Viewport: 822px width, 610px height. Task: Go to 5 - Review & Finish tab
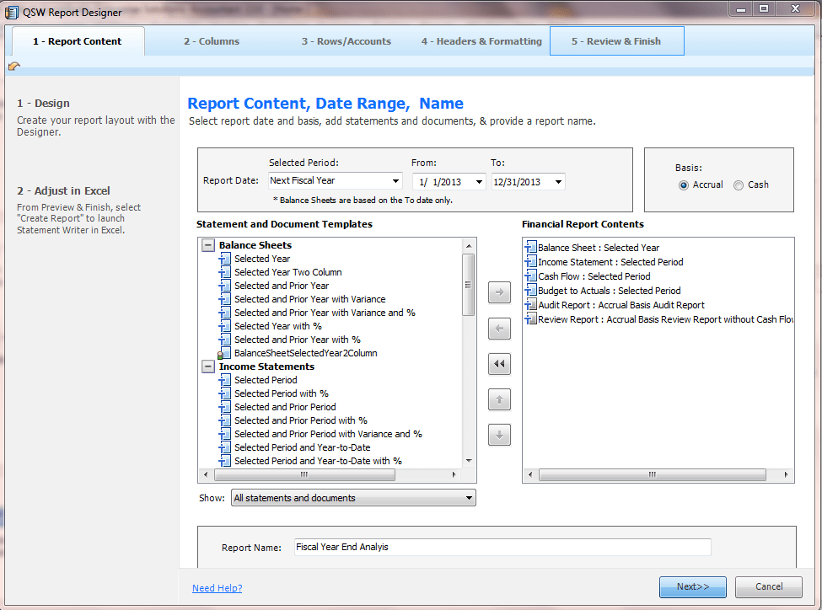click(x=616, y=41)
